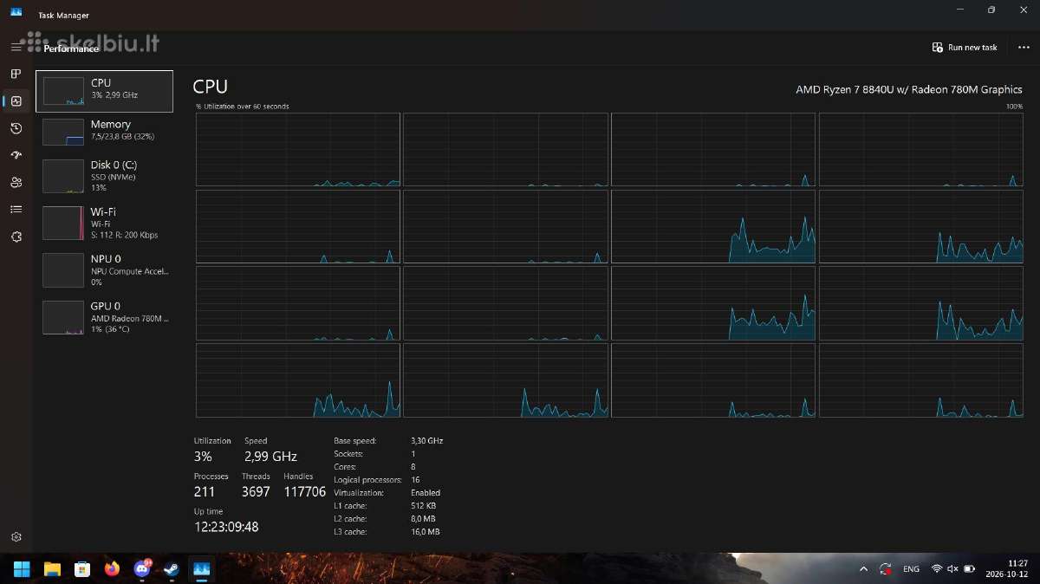Click the 2,99 GHz speed value

point(270,457)
